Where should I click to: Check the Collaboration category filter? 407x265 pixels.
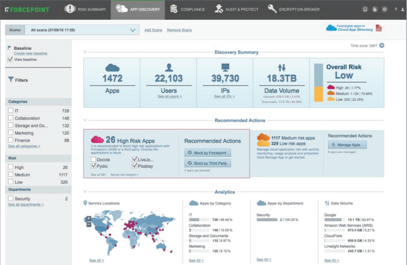pos(11,118)
